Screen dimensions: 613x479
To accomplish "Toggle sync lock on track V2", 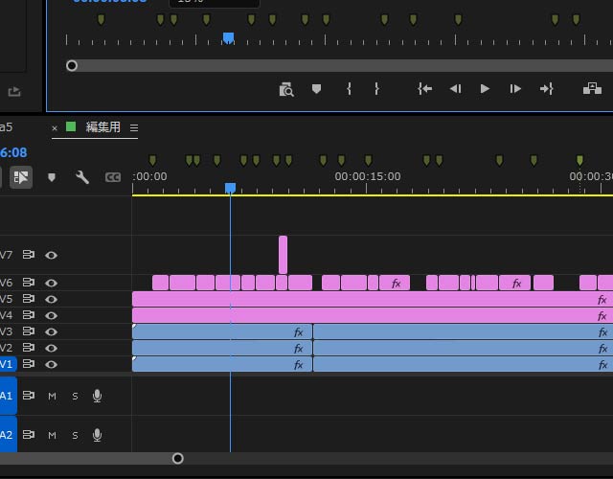I will click(x=29, y=347).
